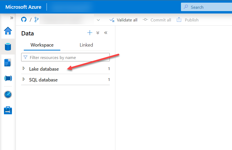Select the SQL database row
The image size is (232, 150).
[x=65, y=80]
